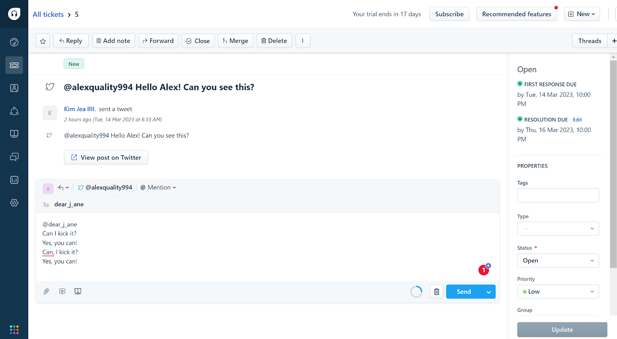617x339 pixels.
Task: Discard the reply draft with trash icon
Action: tap(437, 292)
